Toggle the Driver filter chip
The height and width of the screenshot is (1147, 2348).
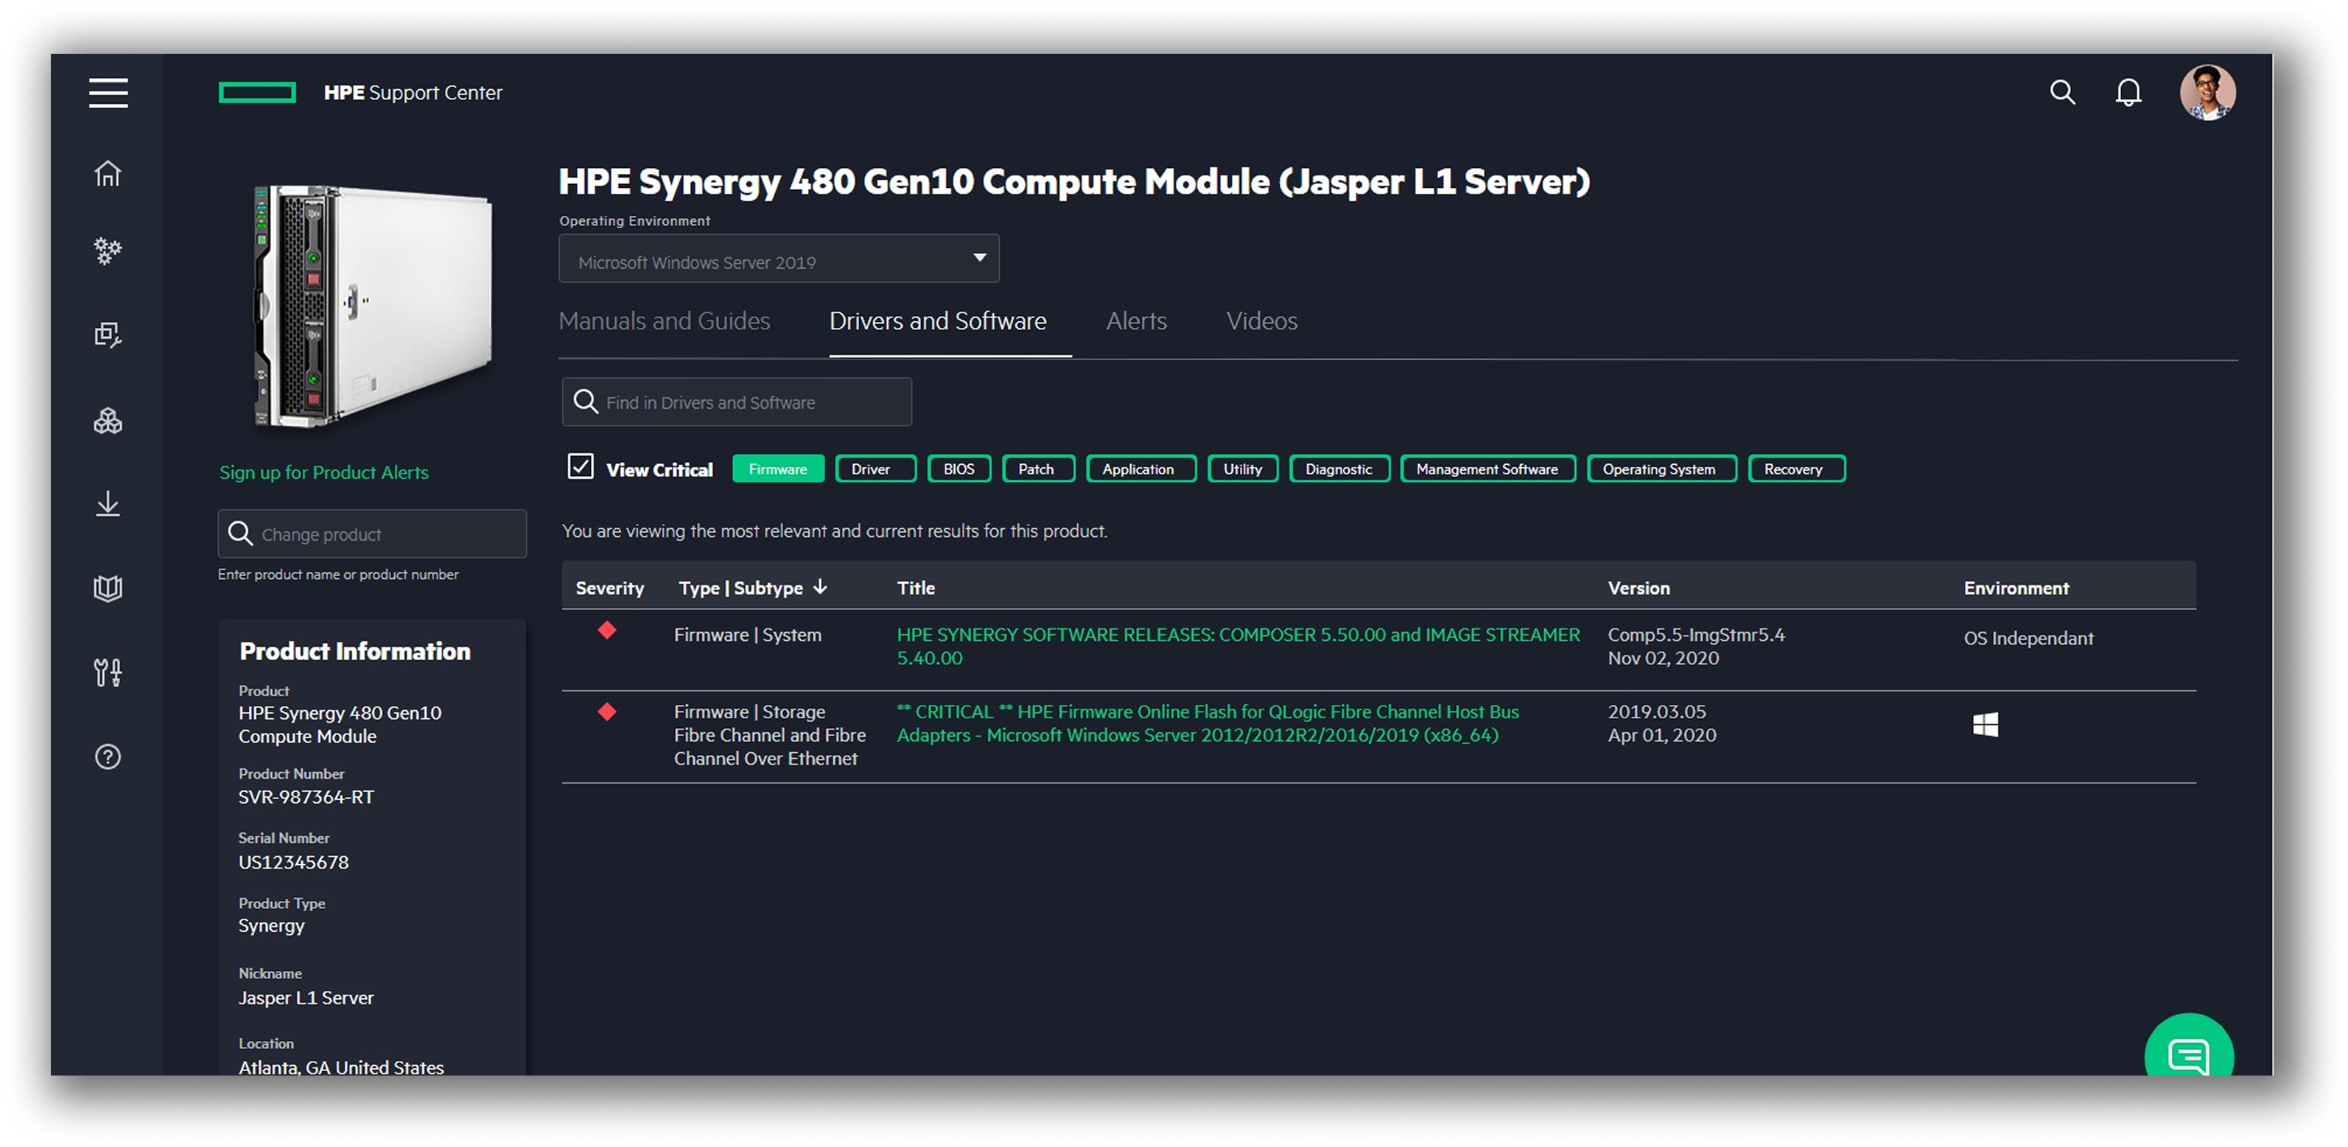point(875,469)
